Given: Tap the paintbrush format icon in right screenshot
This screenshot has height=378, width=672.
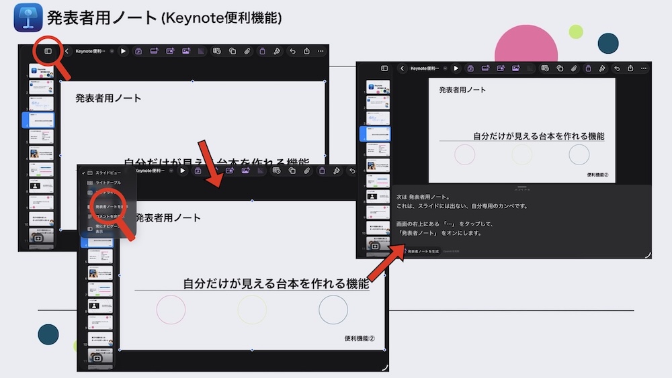Looking at the screenshot, I should click(x=602, y=68).
